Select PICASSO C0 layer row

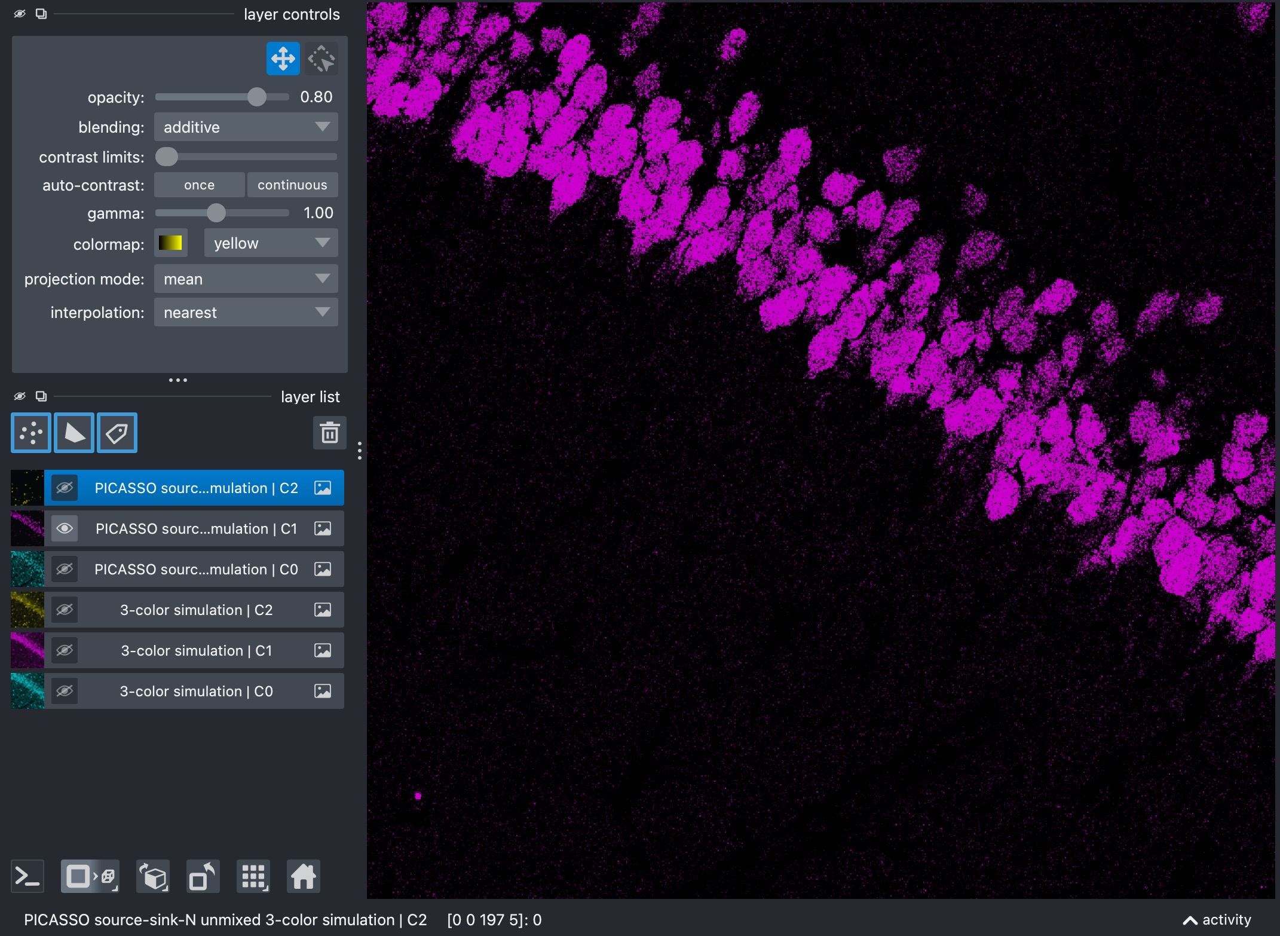177,569
